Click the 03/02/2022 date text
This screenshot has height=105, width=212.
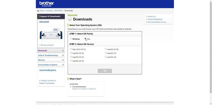(74, 84)
